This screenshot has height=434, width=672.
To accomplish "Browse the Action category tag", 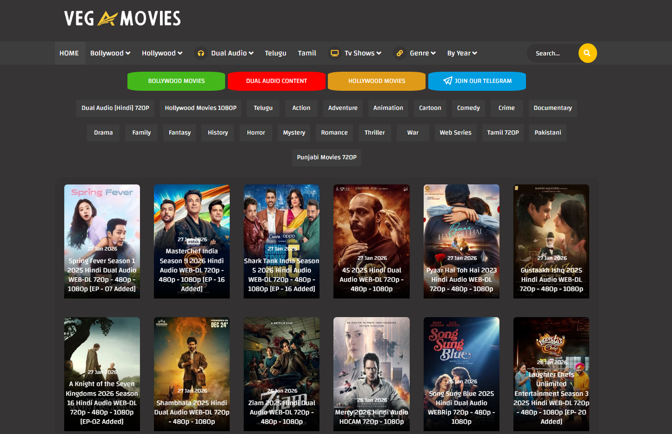I will pos(301,108).
